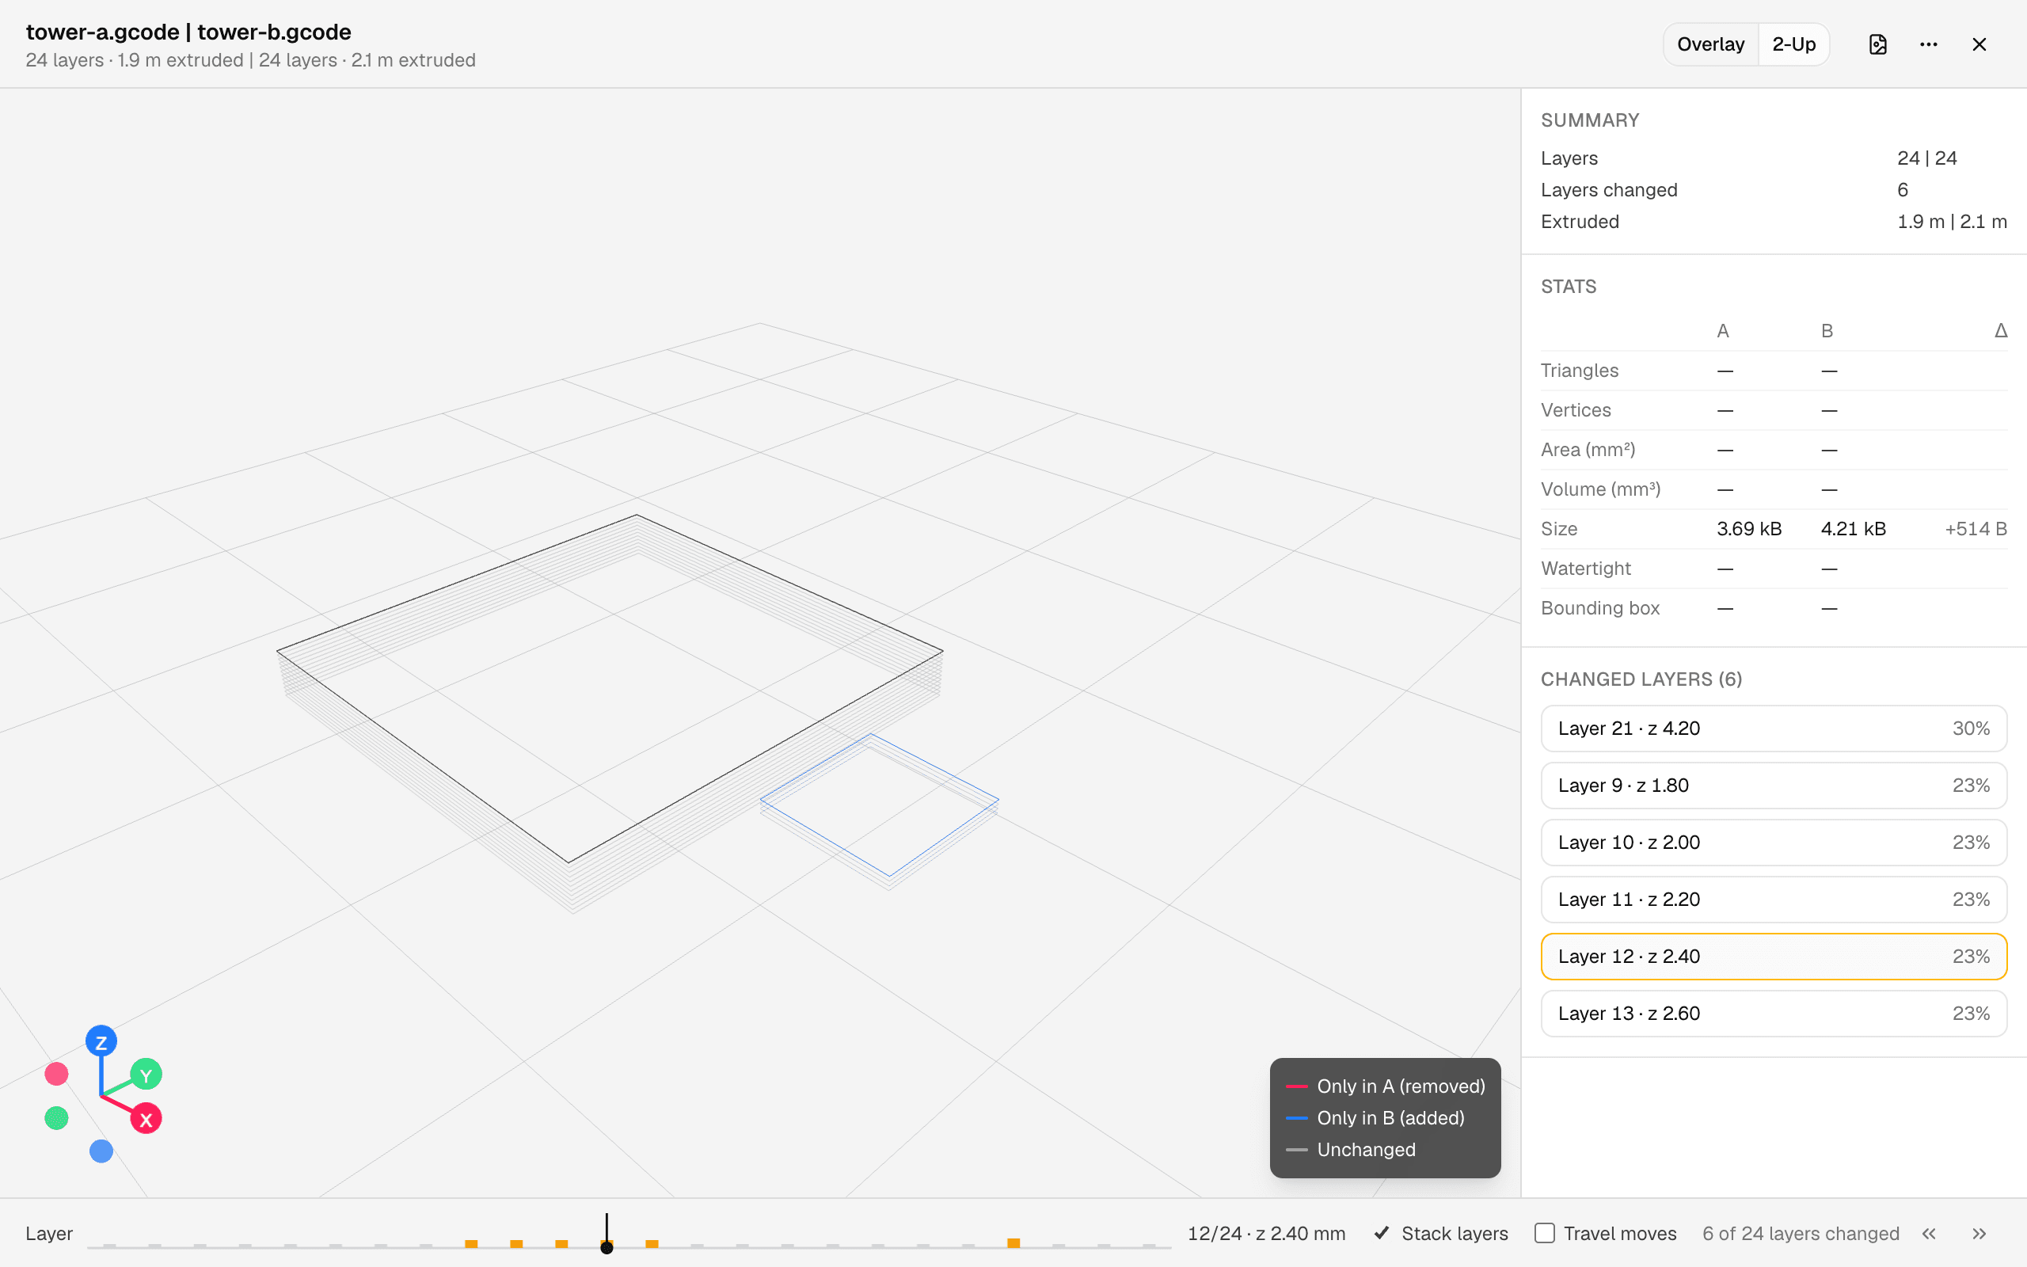
Task: Click the blue Z axis gizmo handle
Action: click(101, 1041)
